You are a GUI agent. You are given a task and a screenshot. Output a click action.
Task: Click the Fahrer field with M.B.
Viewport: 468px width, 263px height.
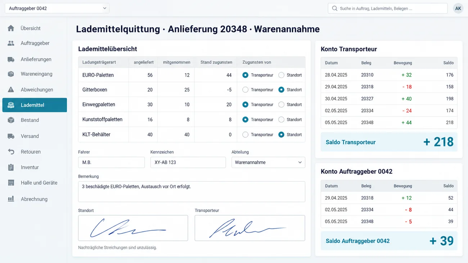coord(111,162)
